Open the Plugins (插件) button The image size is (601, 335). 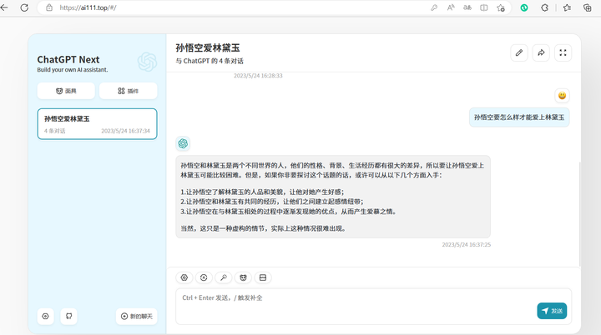point(128,91)
